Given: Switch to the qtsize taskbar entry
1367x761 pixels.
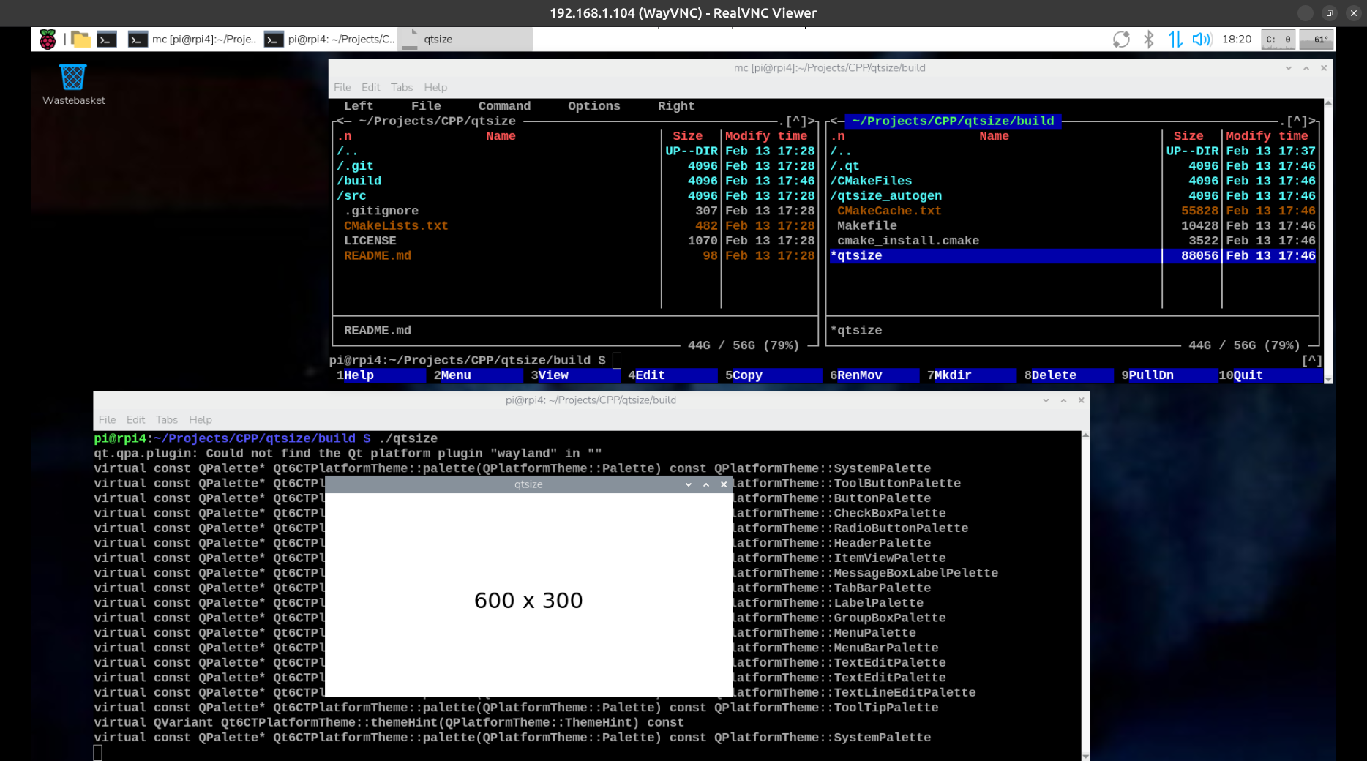Looking at the screenshot, I should pyautogui.click(x=465, y=40).
